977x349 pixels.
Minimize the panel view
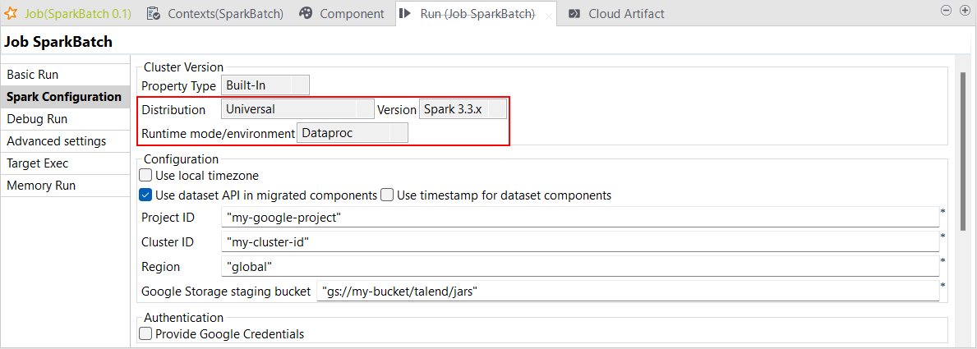[946, 11]
